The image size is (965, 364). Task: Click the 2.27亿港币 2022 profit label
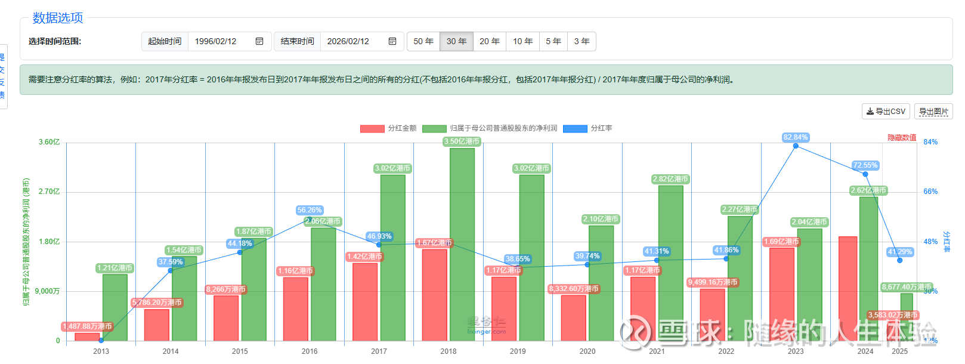tap(740, 209)
